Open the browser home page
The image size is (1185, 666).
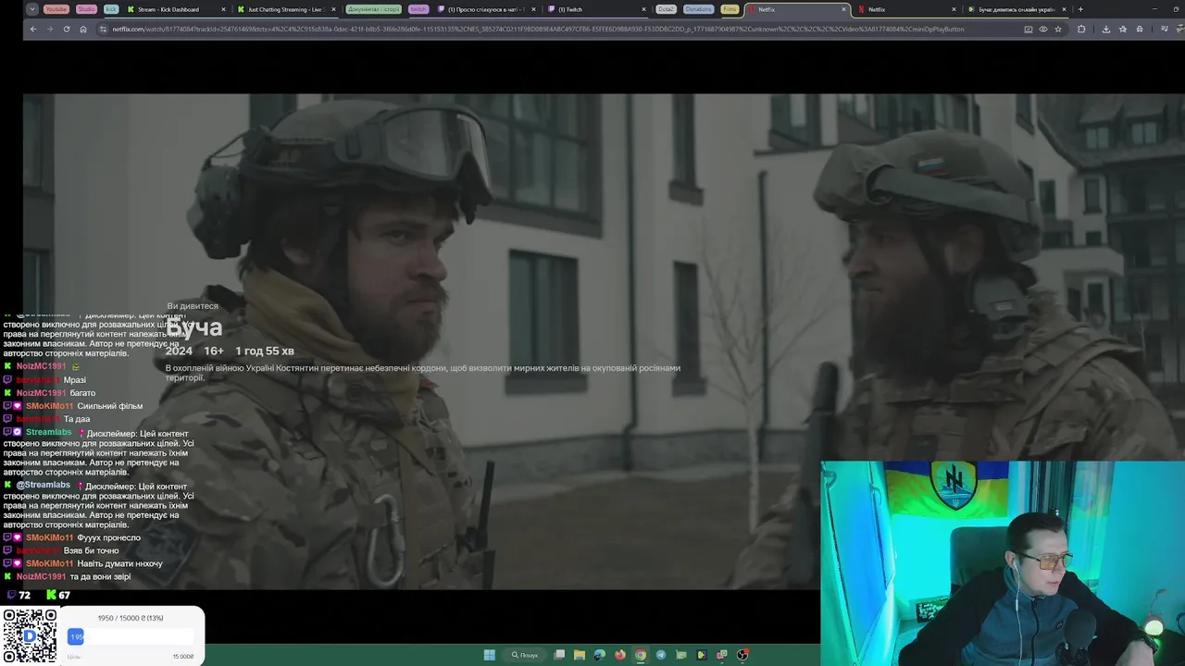tap(82, 29)
